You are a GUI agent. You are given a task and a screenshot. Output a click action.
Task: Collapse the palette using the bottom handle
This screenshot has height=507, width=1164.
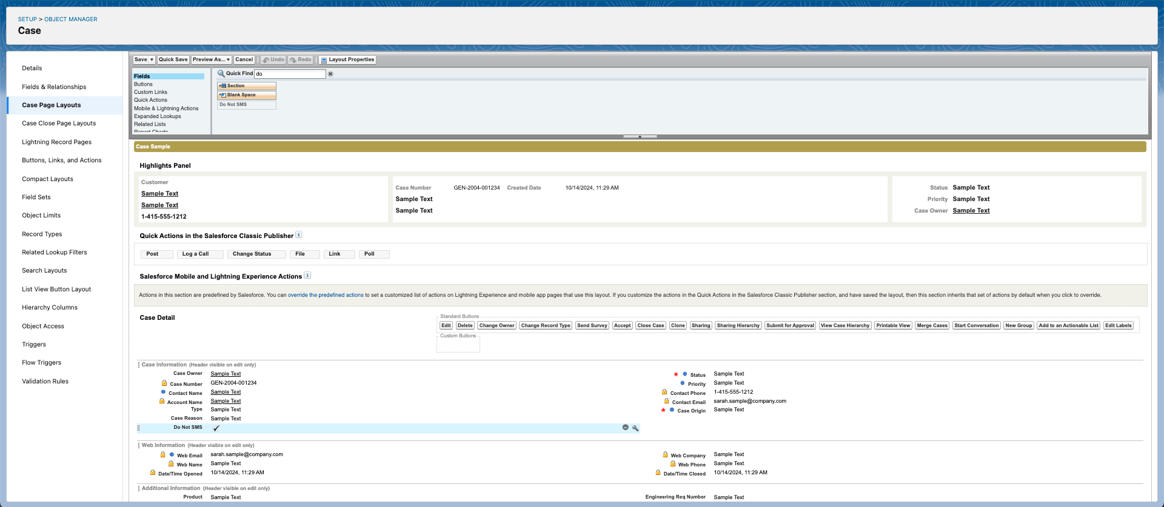coord(640,136)
